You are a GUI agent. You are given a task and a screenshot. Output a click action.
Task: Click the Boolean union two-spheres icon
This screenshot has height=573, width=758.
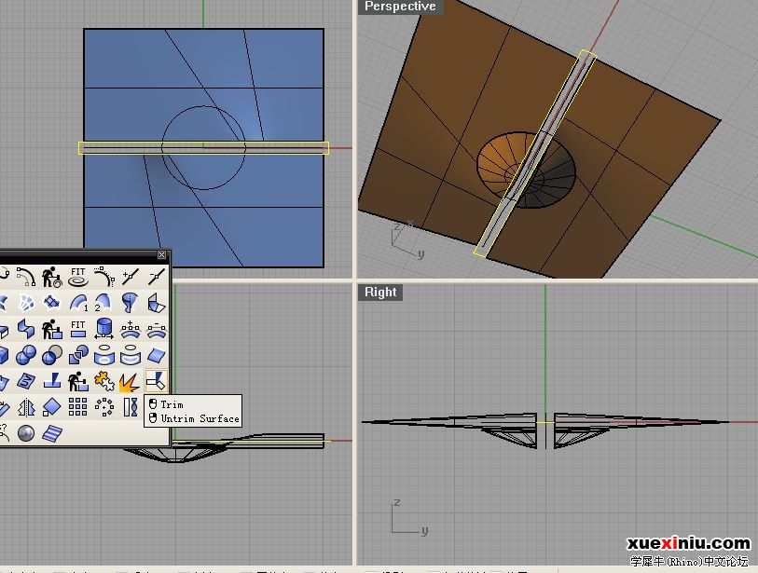[x=26, y=355]
